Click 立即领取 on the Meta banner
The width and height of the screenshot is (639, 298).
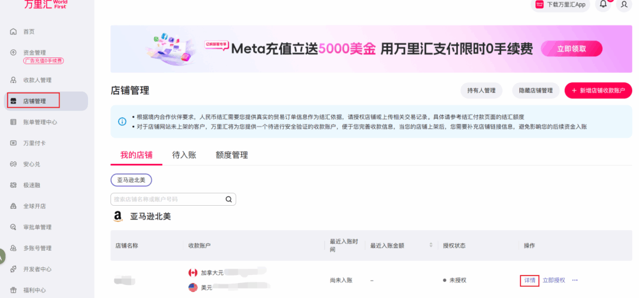click(x=571, y=49)
